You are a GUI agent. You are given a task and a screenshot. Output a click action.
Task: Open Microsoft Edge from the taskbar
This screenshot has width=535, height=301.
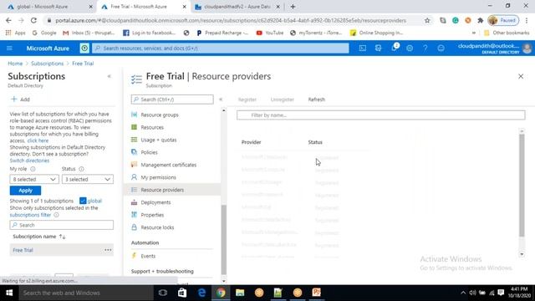point(201,293)
